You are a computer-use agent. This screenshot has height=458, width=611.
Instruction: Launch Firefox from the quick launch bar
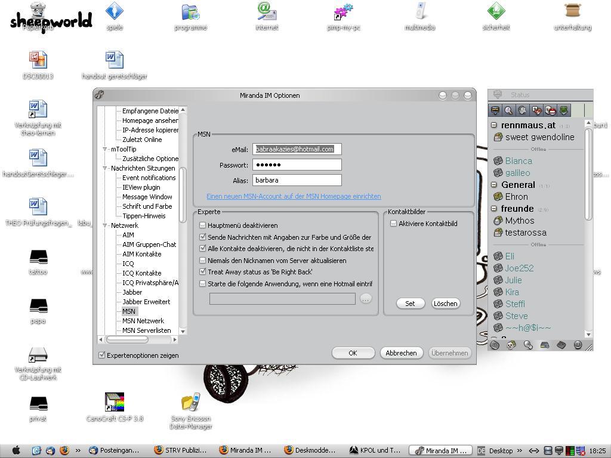pyautogui.click(x=64, y=451)
